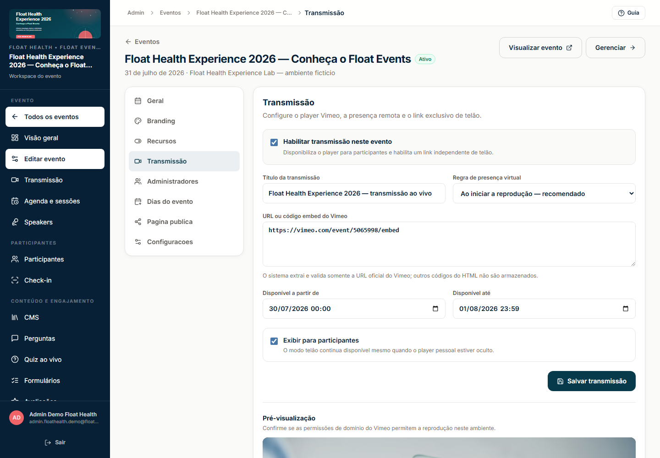
Task: Click the external link icon on Visualizar evento
Action: click(x=569, y=48)
